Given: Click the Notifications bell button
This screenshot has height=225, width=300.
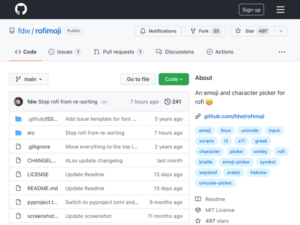Looking at the screenshot, I should click(158, 31).
